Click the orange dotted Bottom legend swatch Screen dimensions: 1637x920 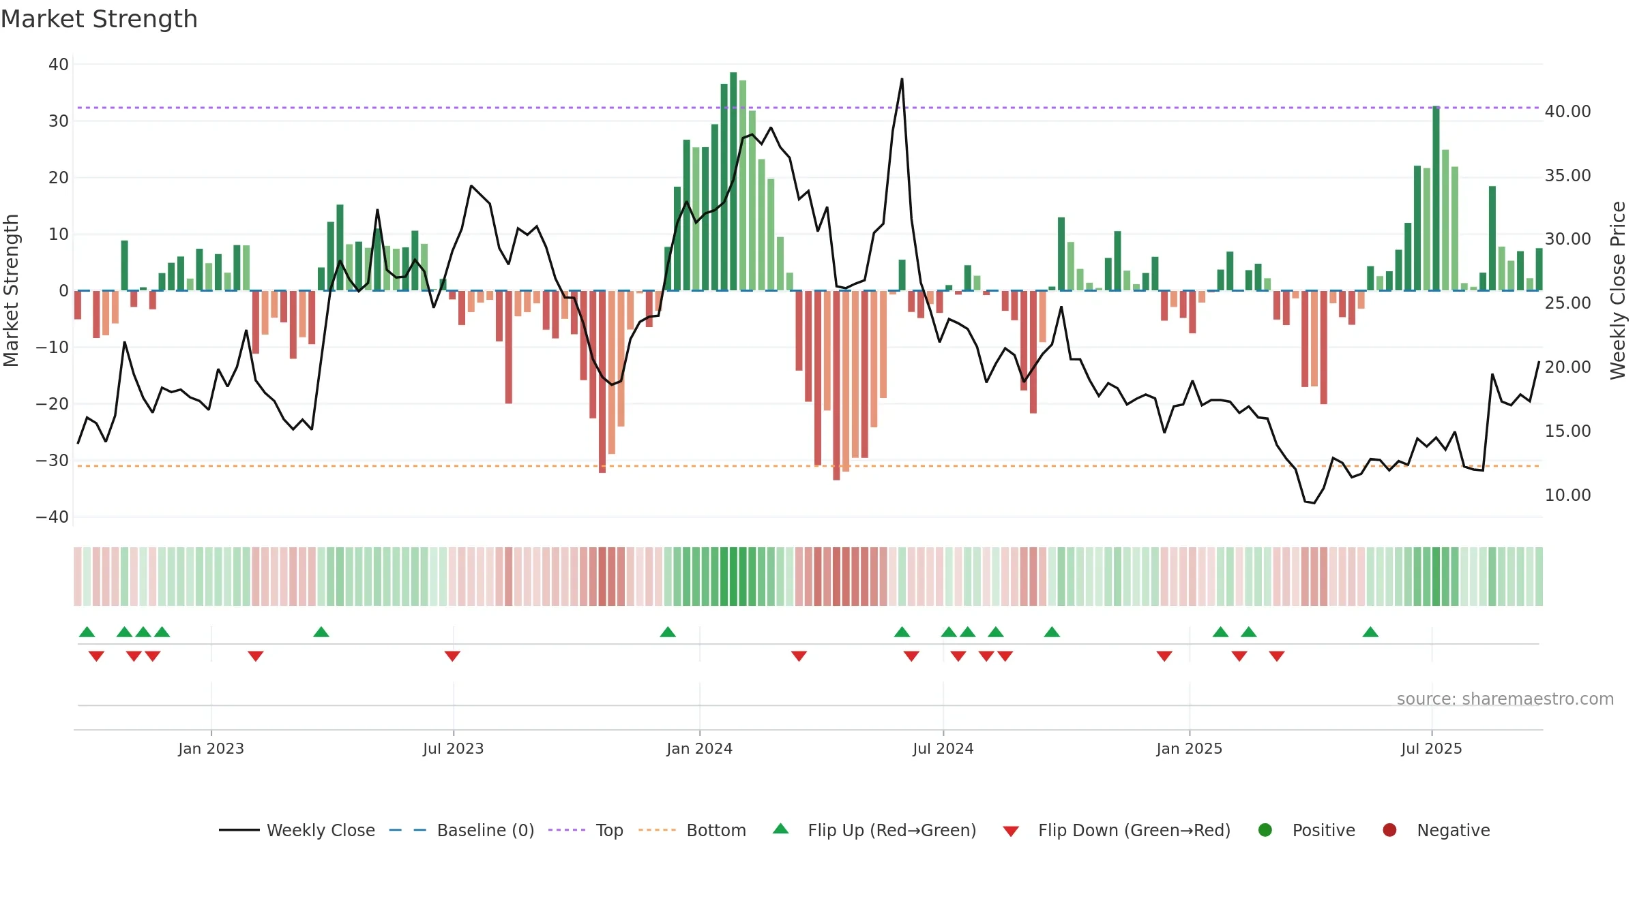658,830
